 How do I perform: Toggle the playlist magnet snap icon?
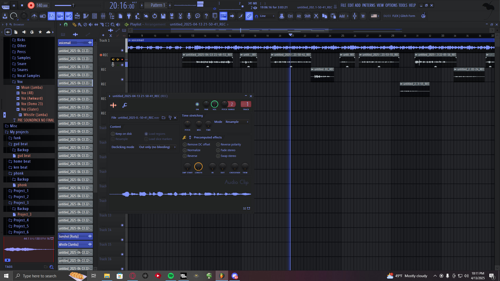coord(66,24)
